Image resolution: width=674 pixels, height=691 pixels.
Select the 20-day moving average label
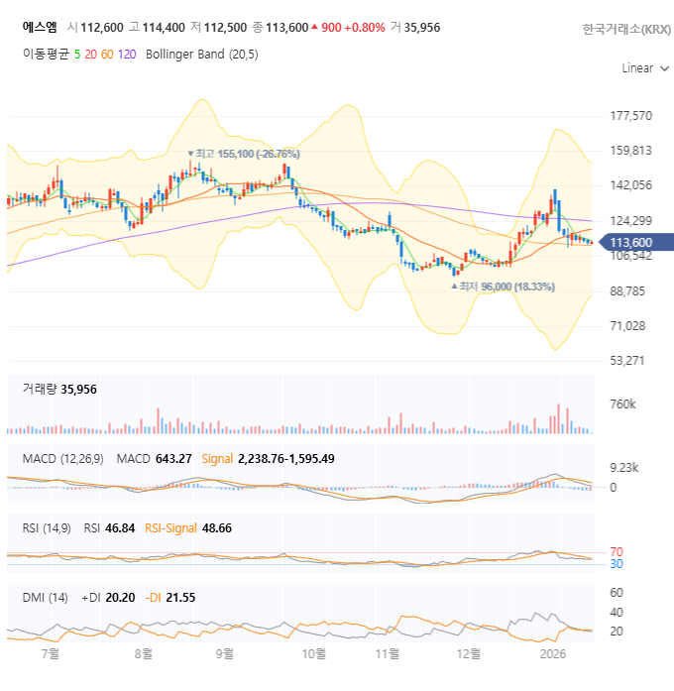91,55
